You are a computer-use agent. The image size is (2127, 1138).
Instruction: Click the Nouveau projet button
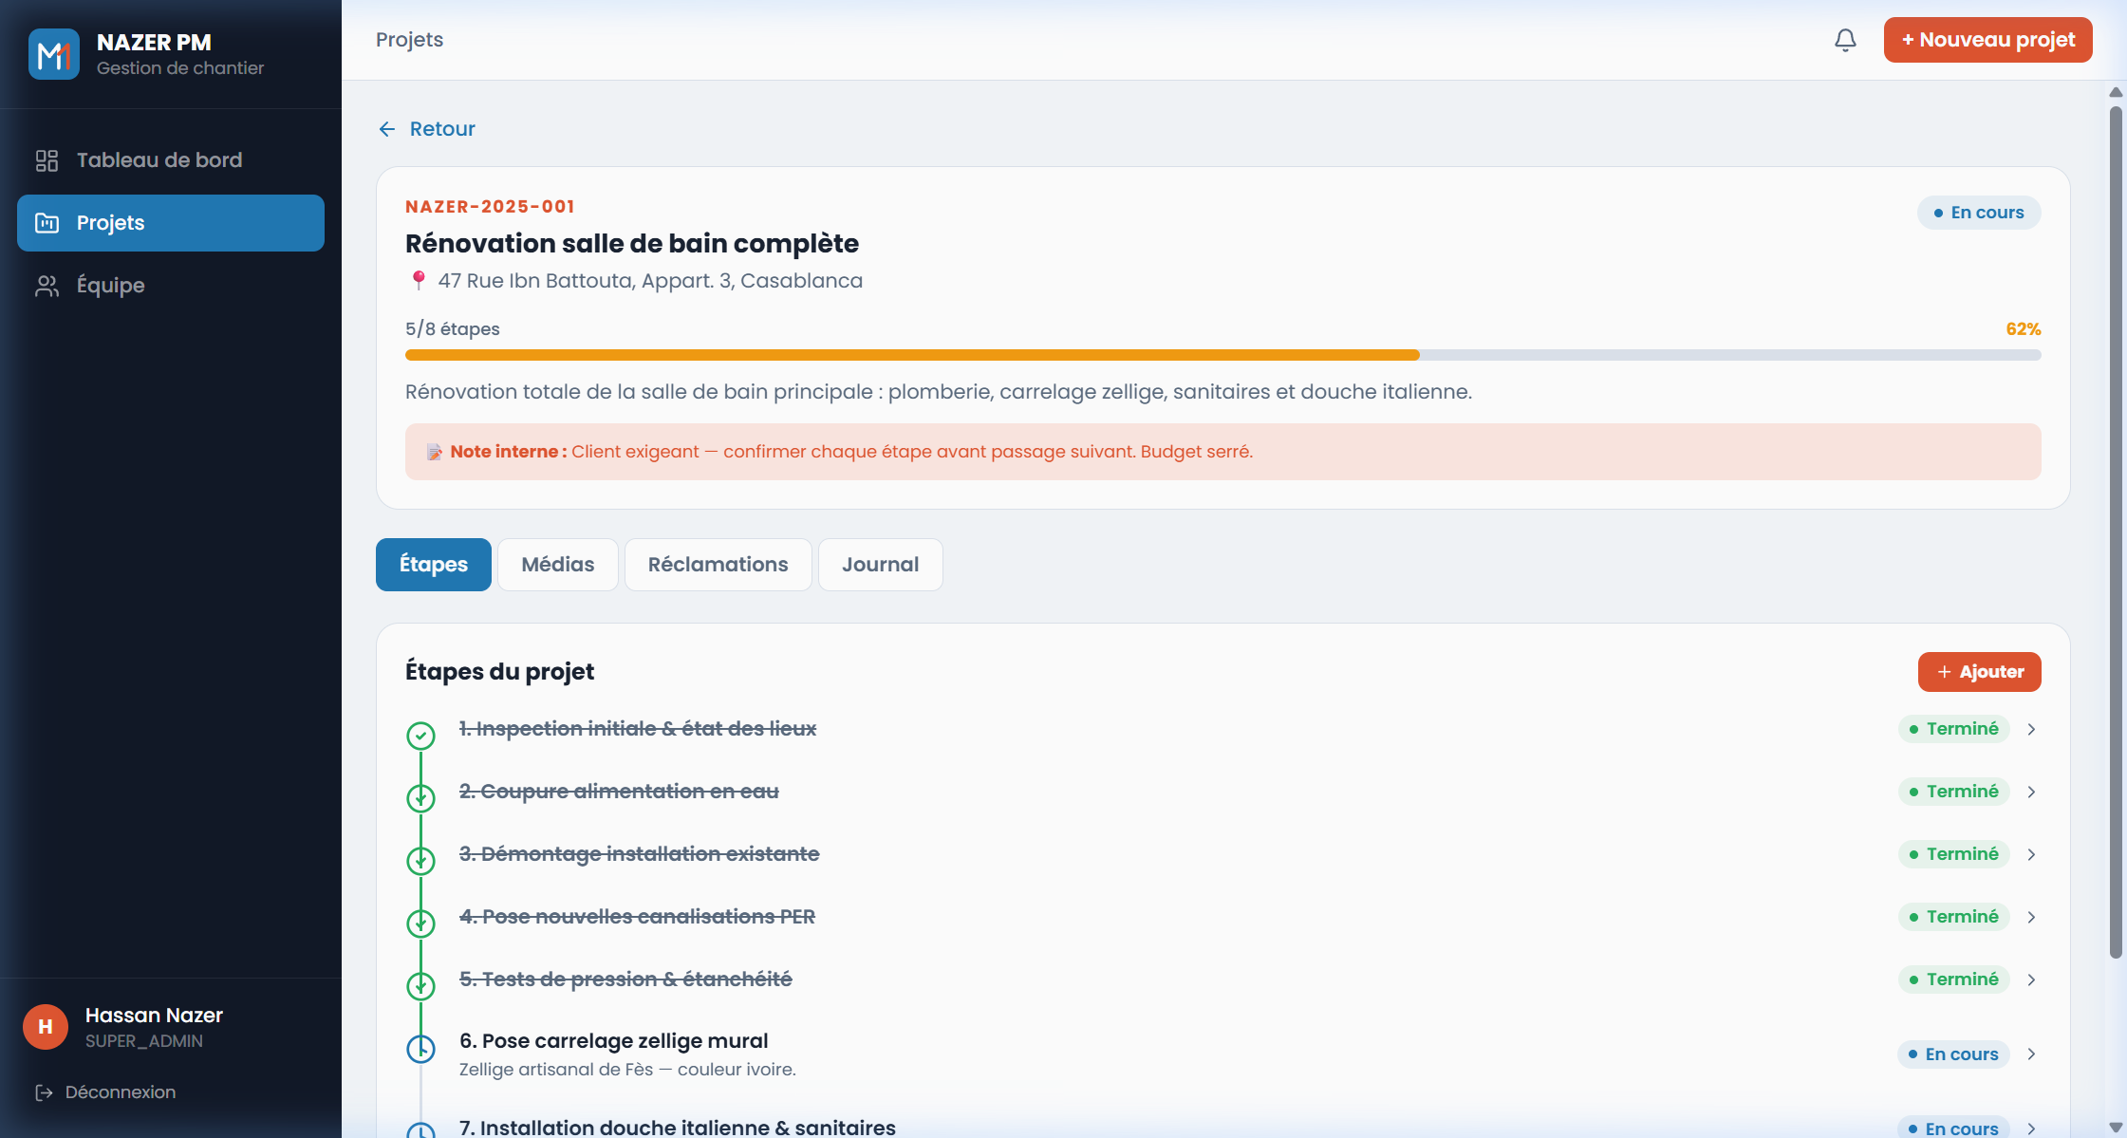pyautogui.click(x=1988, y=40)
